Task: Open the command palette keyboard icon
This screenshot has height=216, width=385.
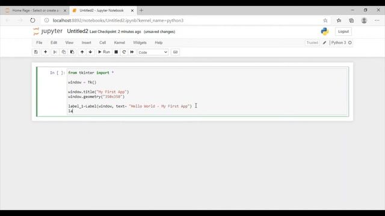Action: [x=175, y=52]
